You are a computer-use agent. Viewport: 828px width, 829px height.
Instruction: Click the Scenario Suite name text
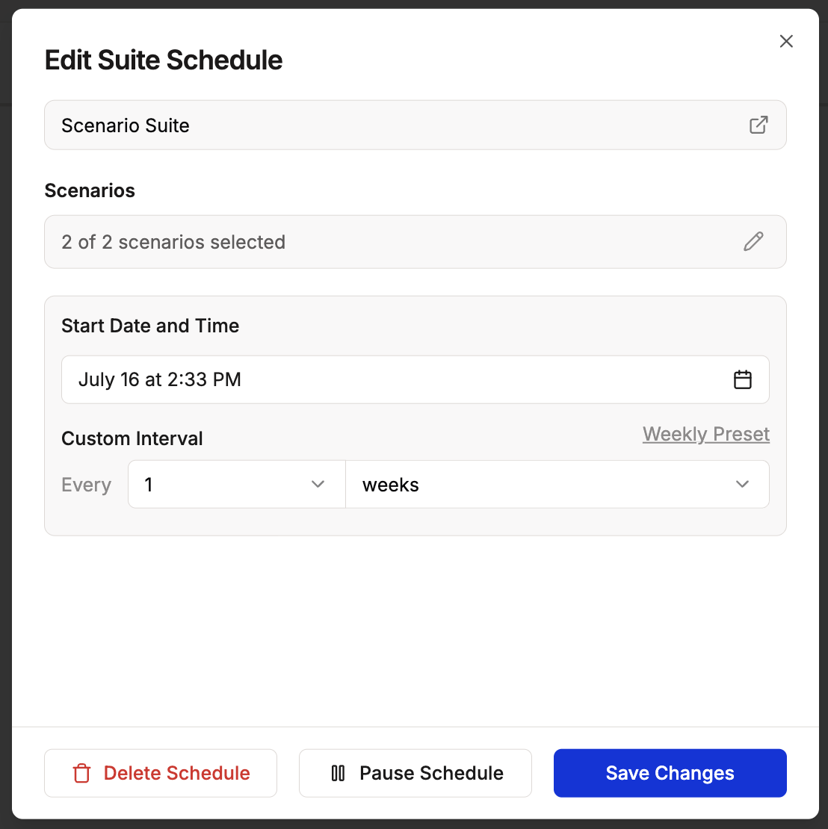click(126, 125)
